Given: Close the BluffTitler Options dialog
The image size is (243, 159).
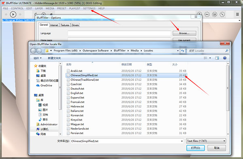Looking at the screenshot, I should pos(196,17).
